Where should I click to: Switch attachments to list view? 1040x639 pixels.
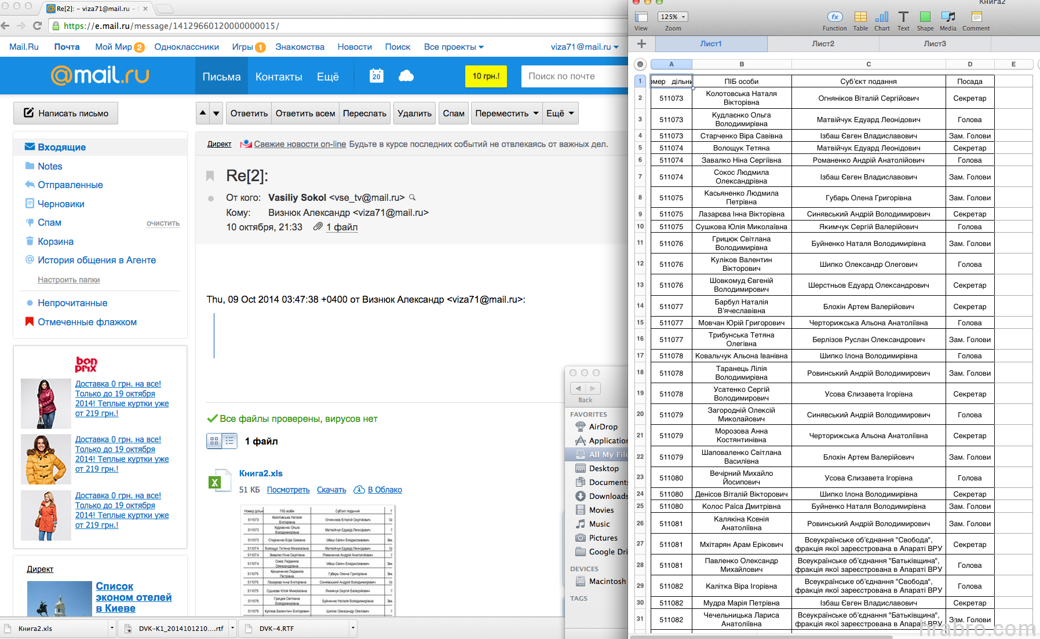point(230,441)
